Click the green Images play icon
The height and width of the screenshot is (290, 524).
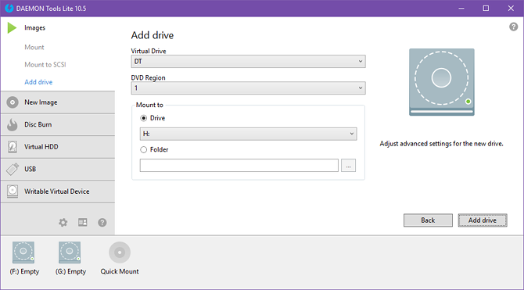(x=12, y=27)
